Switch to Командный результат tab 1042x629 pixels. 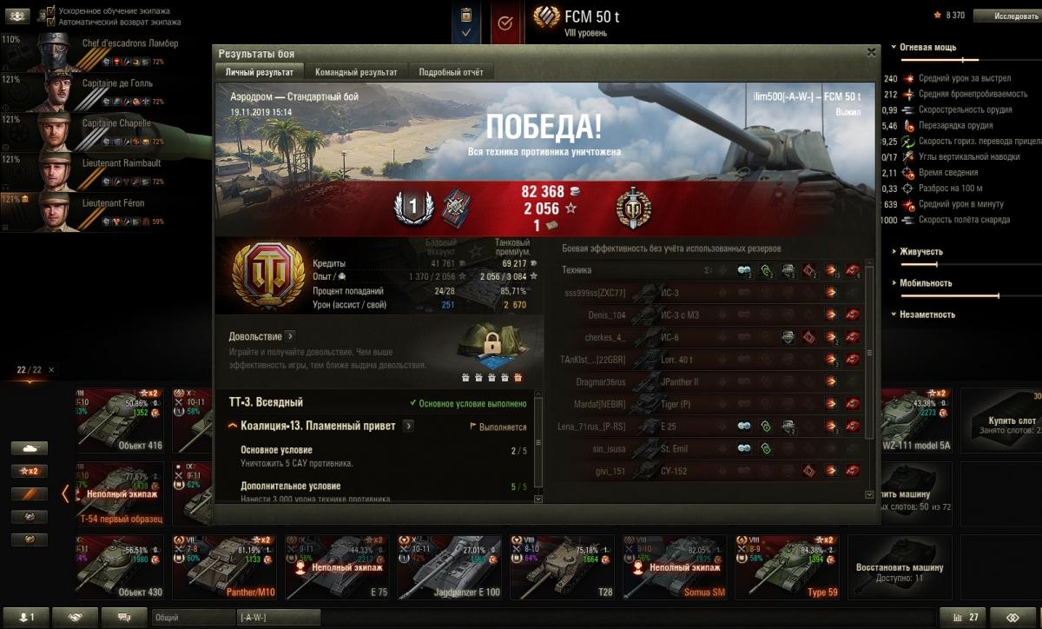[356, 72]
